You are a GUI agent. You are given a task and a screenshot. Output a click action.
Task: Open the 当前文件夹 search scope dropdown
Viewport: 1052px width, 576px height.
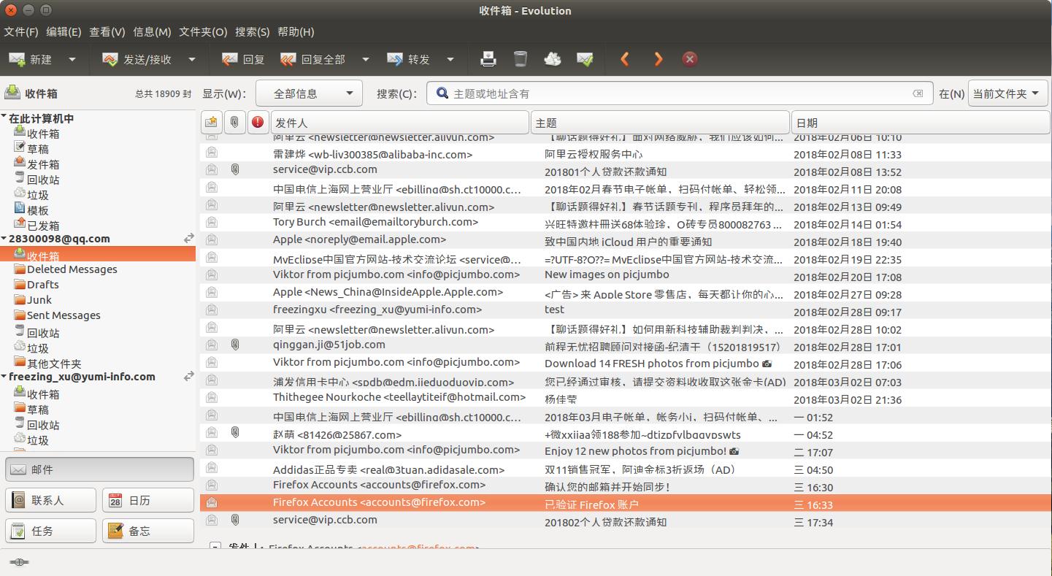pyautogui.click(x=1007, y=93)
